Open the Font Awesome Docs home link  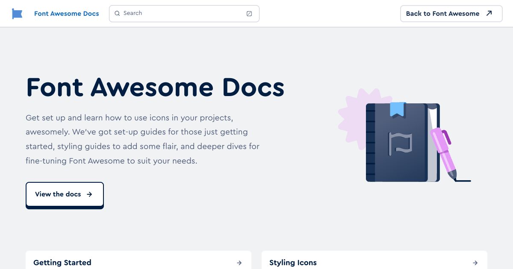coord(66,14)
